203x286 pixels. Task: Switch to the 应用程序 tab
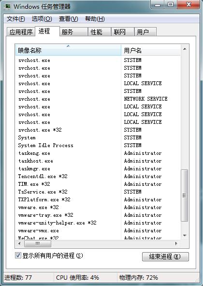pos(21,32)
